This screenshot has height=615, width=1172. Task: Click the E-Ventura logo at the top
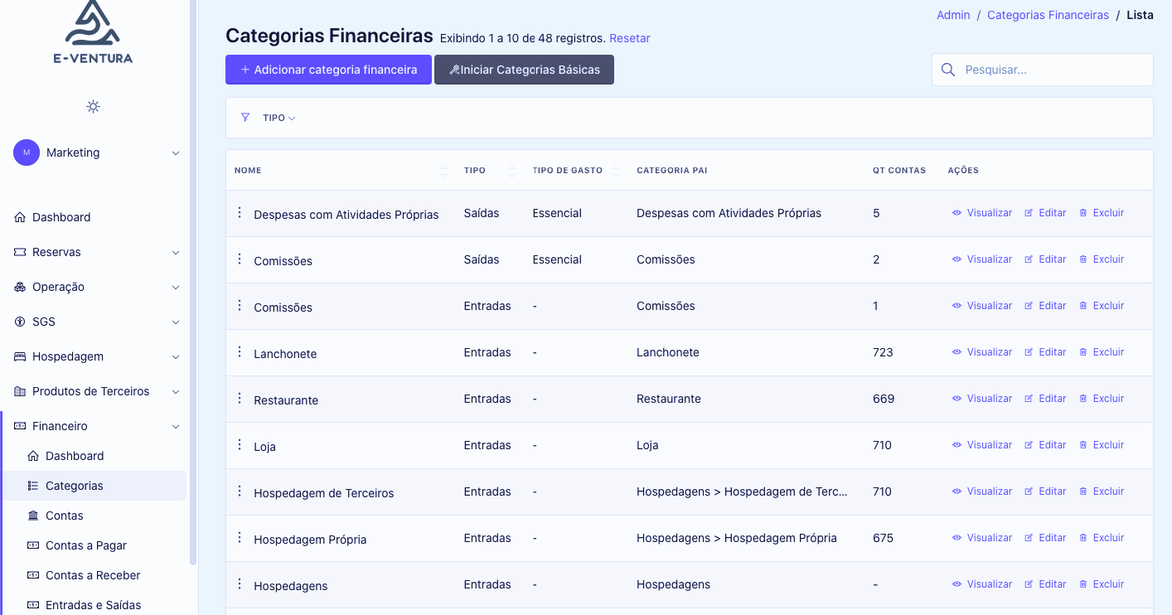(94, 31)
